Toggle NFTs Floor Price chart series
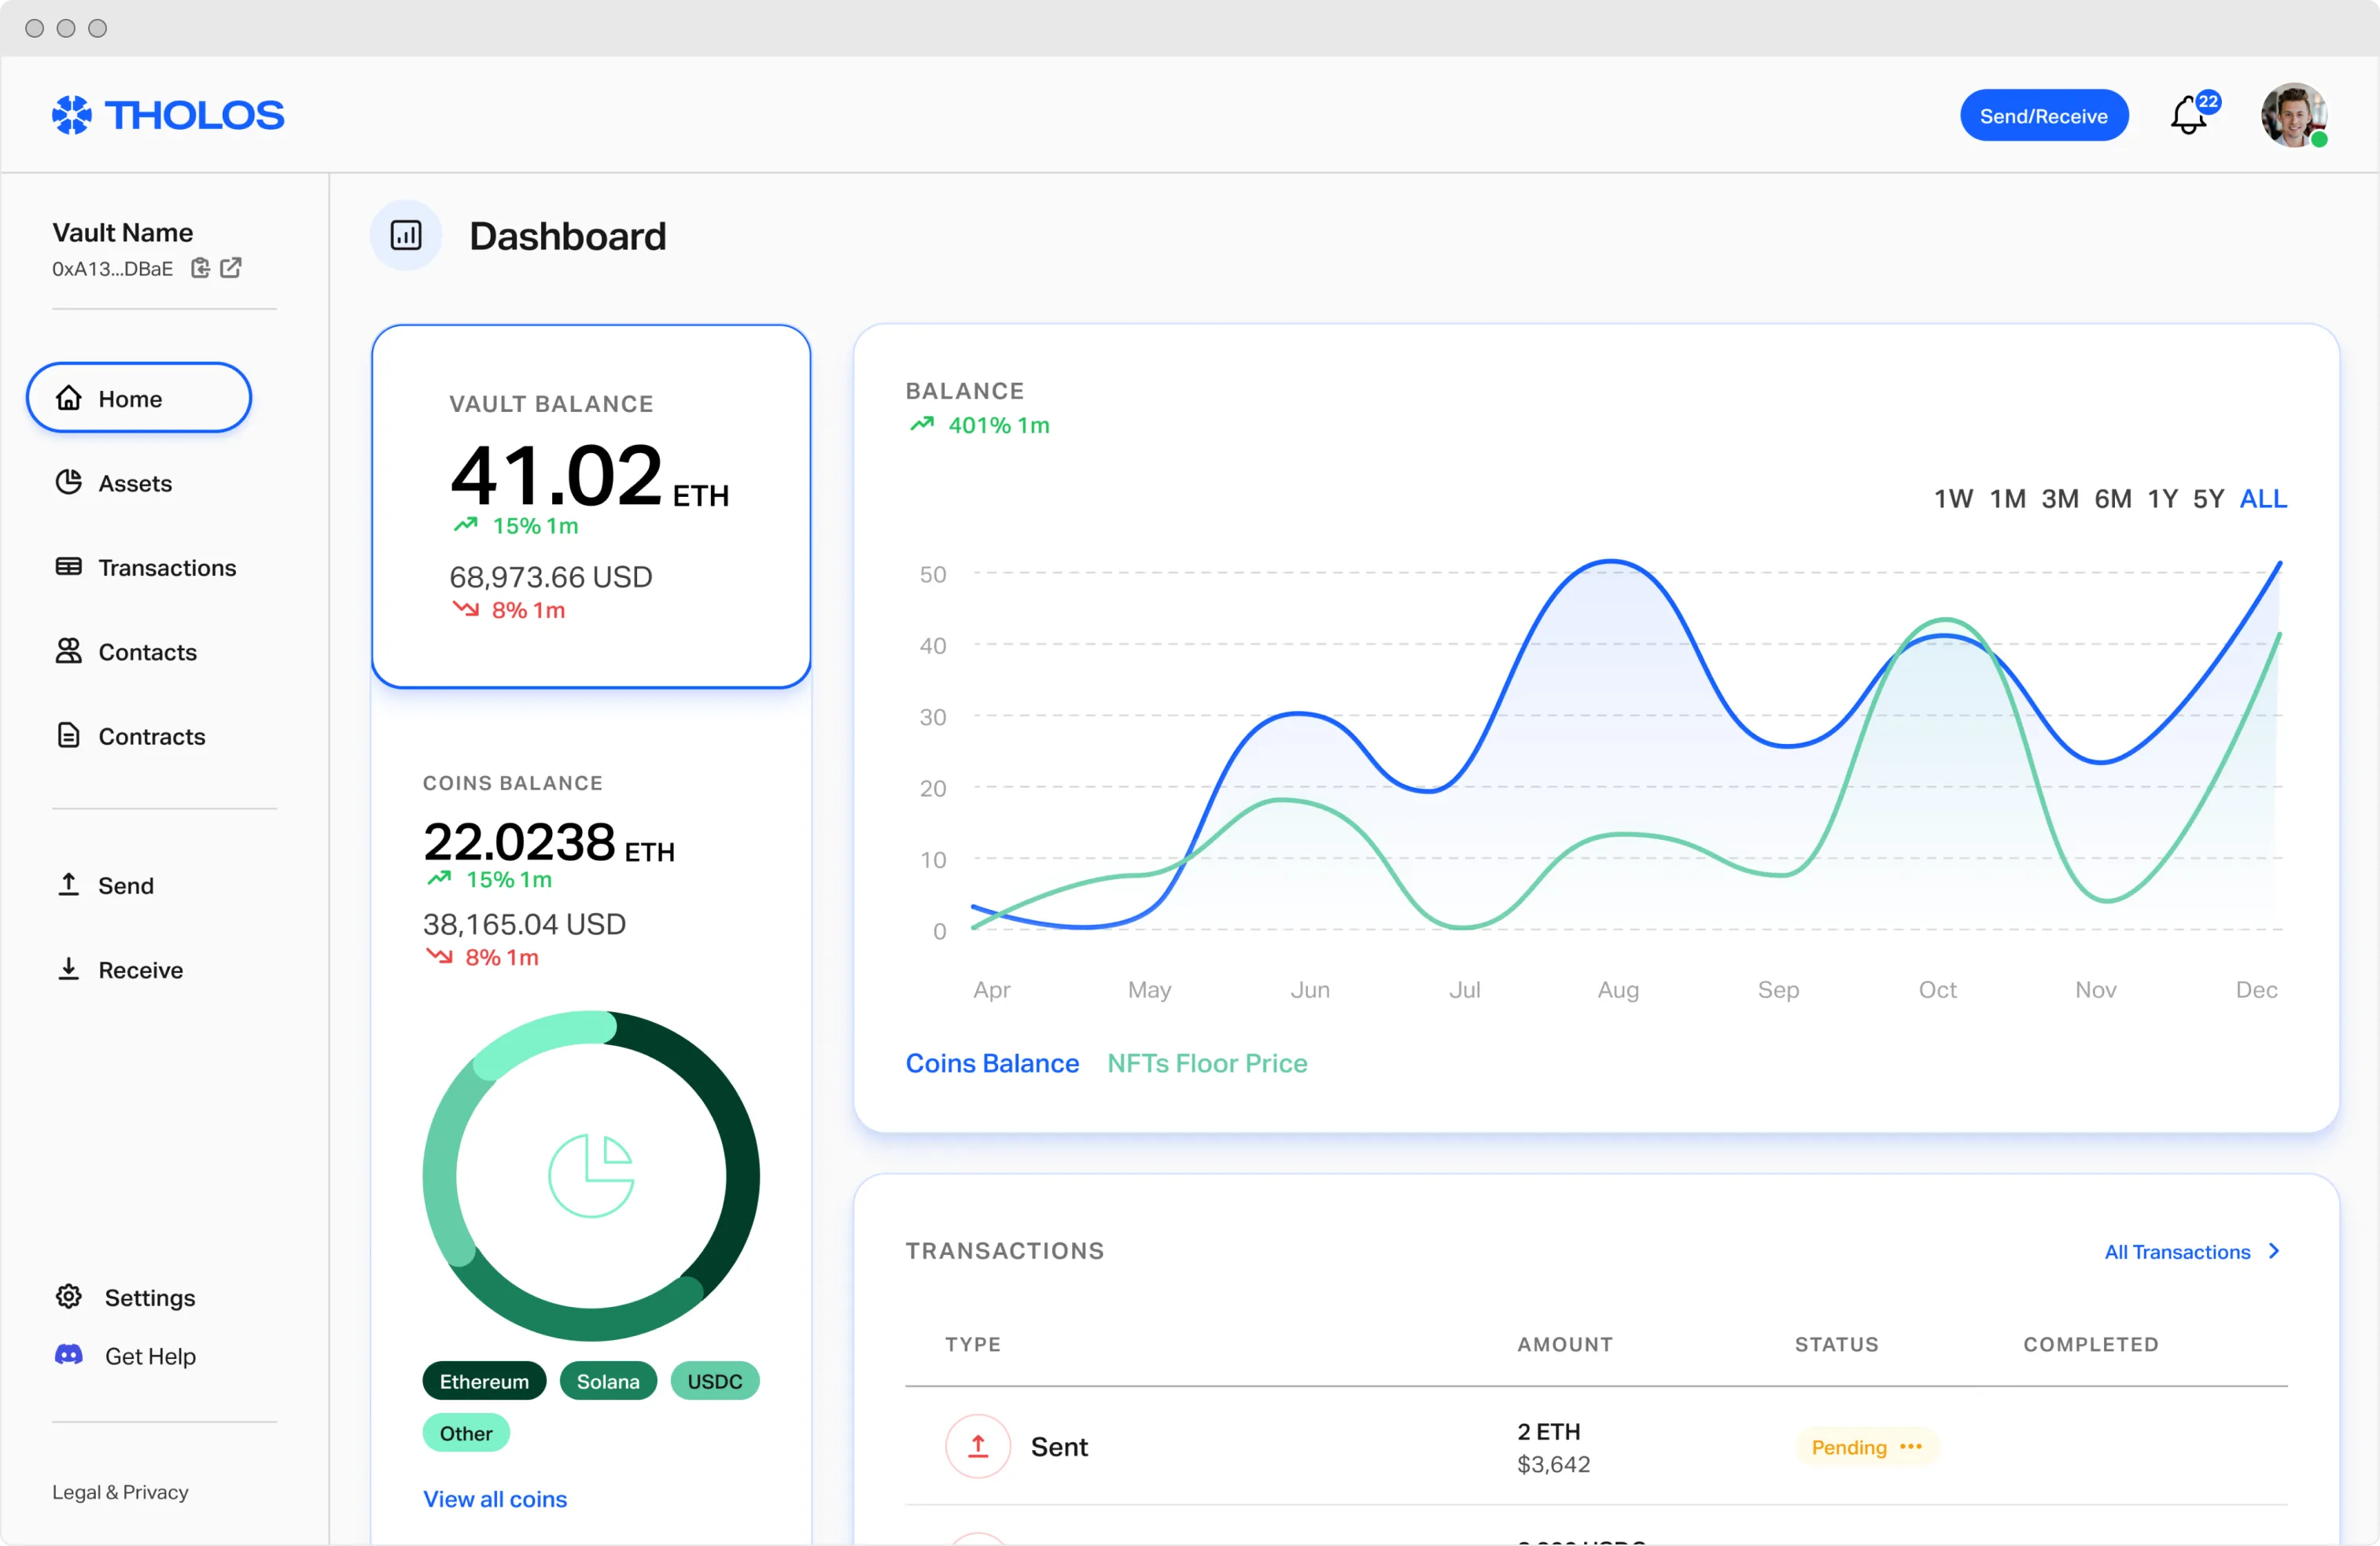This screenshot has width=2380, height=1546. point(1207,1062)
